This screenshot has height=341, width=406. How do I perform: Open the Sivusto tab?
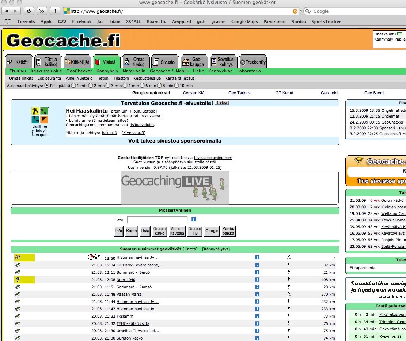[x=165, y=62]
